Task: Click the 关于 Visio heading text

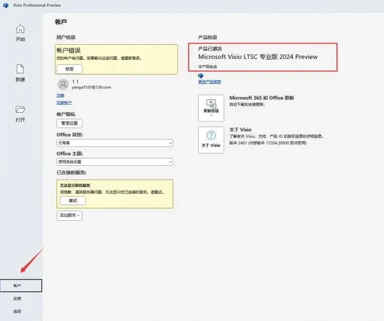Action: pos(240,129)
